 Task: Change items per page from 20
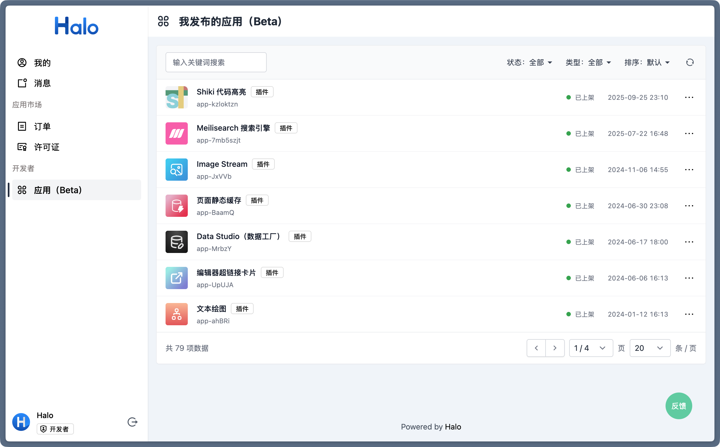[650, 348]
